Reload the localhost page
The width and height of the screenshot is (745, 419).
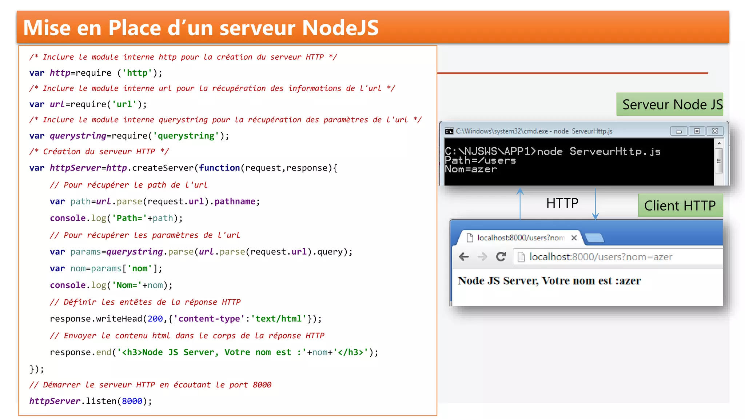(501, 257)
